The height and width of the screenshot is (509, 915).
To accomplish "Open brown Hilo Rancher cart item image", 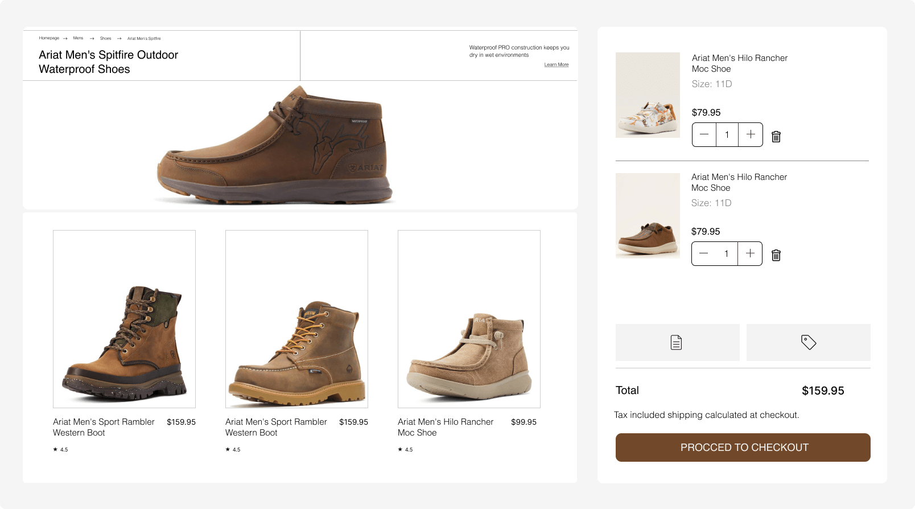I will pos(648,216).
